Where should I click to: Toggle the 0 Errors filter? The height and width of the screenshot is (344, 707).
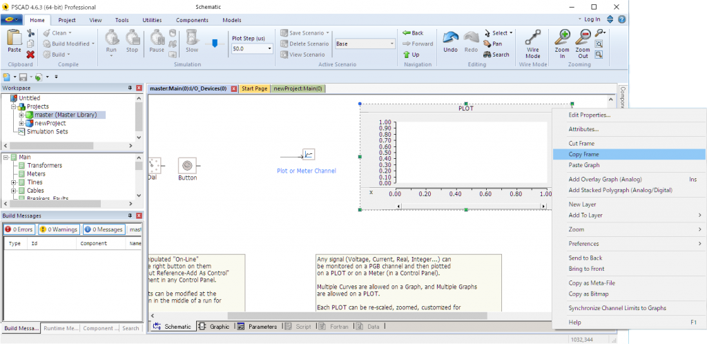click(19, 229)
